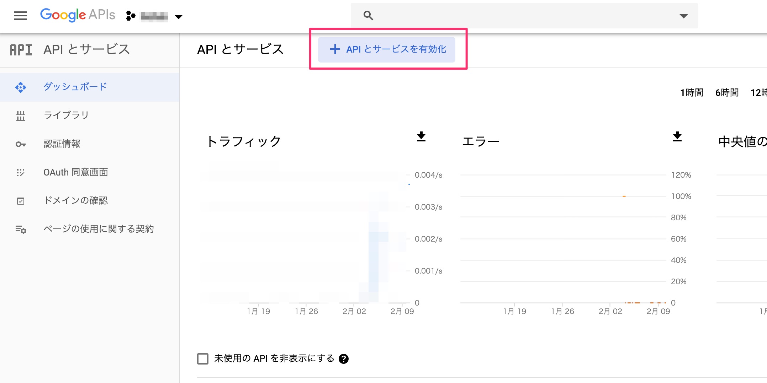This screenshot has height=383, width=767.
Task: Switch time range to 6時間
Action: pos(727,92)
